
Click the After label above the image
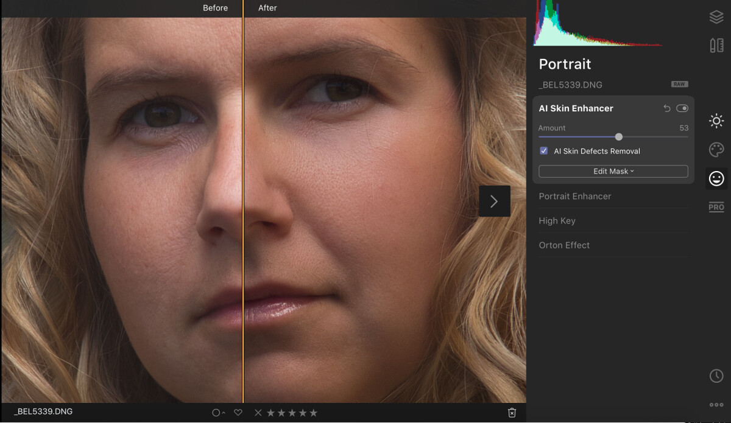tap(267, 8)
